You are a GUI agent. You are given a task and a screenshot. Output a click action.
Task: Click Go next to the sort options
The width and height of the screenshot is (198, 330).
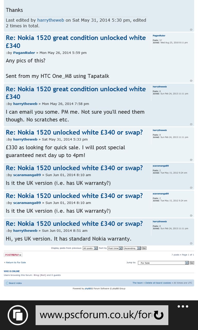click(x=144, y=248)
